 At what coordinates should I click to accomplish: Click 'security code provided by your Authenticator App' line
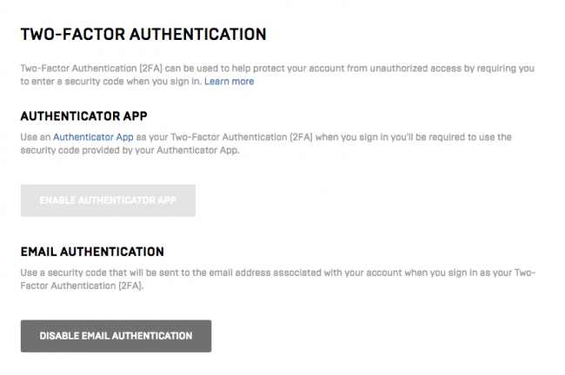click(130, 150)
